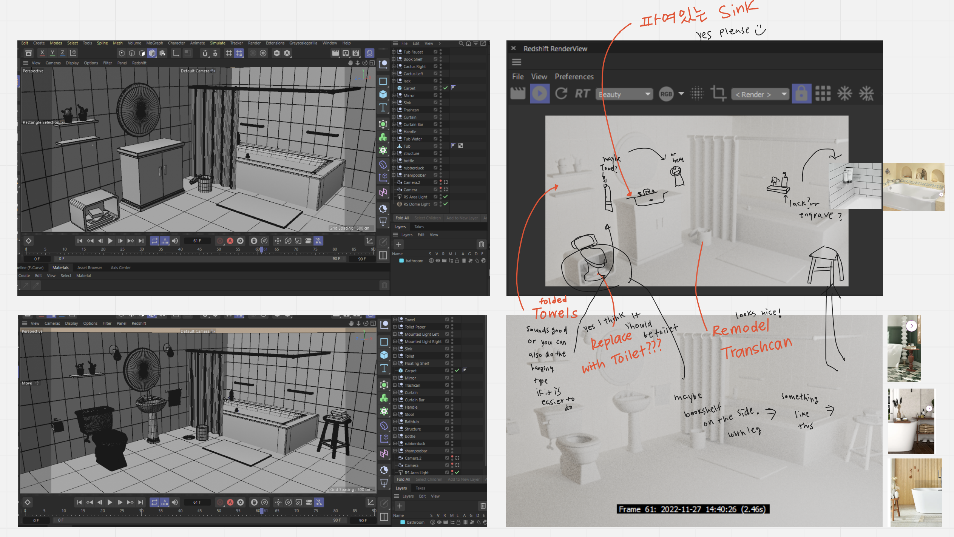Click the Render to Picture Viewer icon
954x537 pixels.
tap(346, 53)
